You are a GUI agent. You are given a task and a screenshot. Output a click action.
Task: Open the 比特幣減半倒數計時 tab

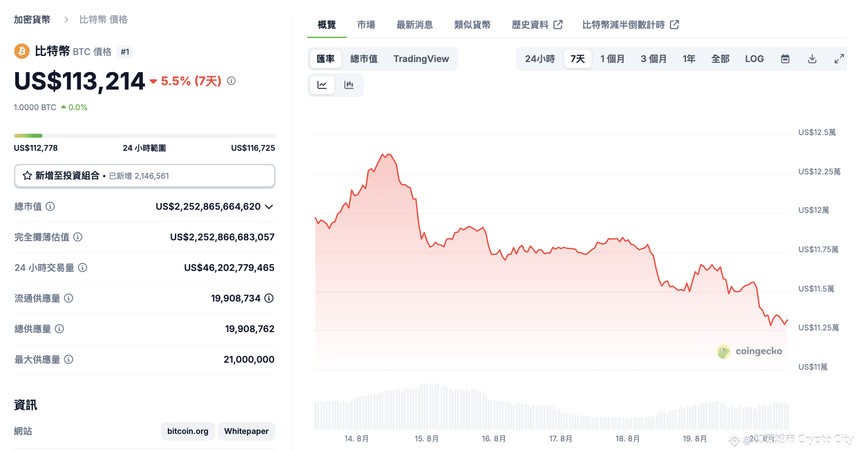click(x=624, y=25)
